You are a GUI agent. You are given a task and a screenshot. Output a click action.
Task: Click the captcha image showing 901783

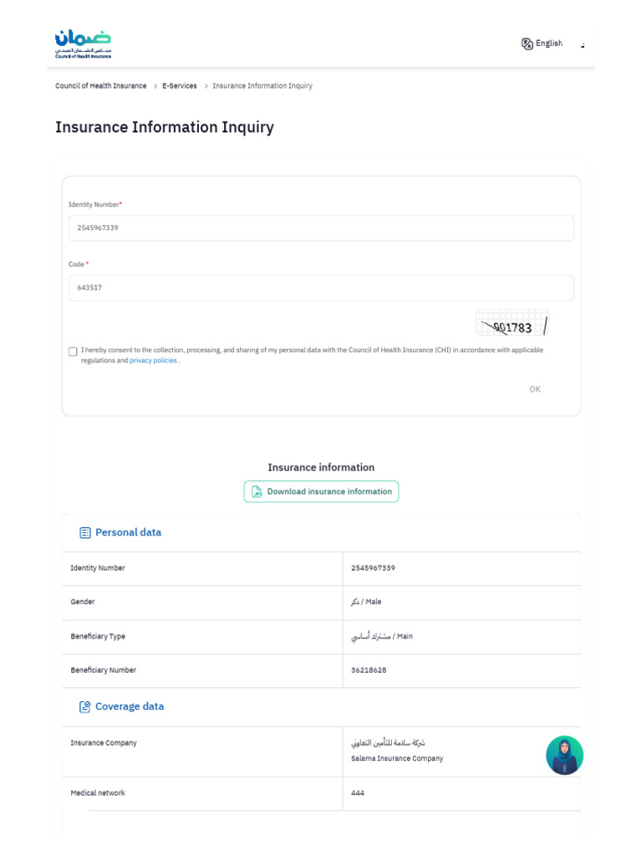pos(512,324)
